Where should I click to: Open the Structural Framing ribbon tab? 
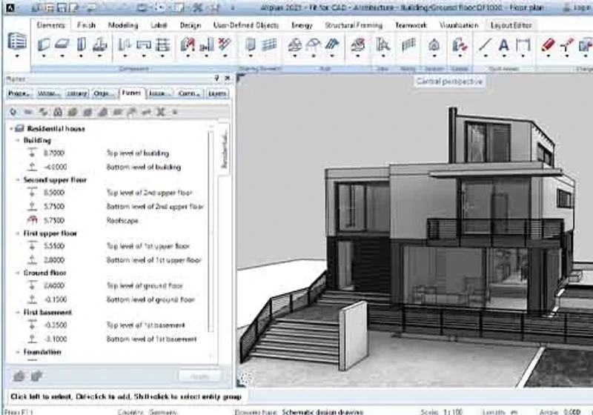click(354, 25)
